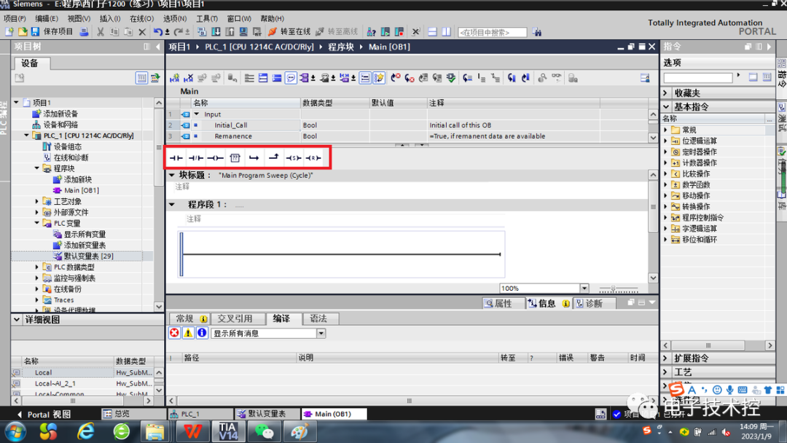
Task: Toggle the warning messages filter
Action: pyautogui.click(x=188, y=333)
